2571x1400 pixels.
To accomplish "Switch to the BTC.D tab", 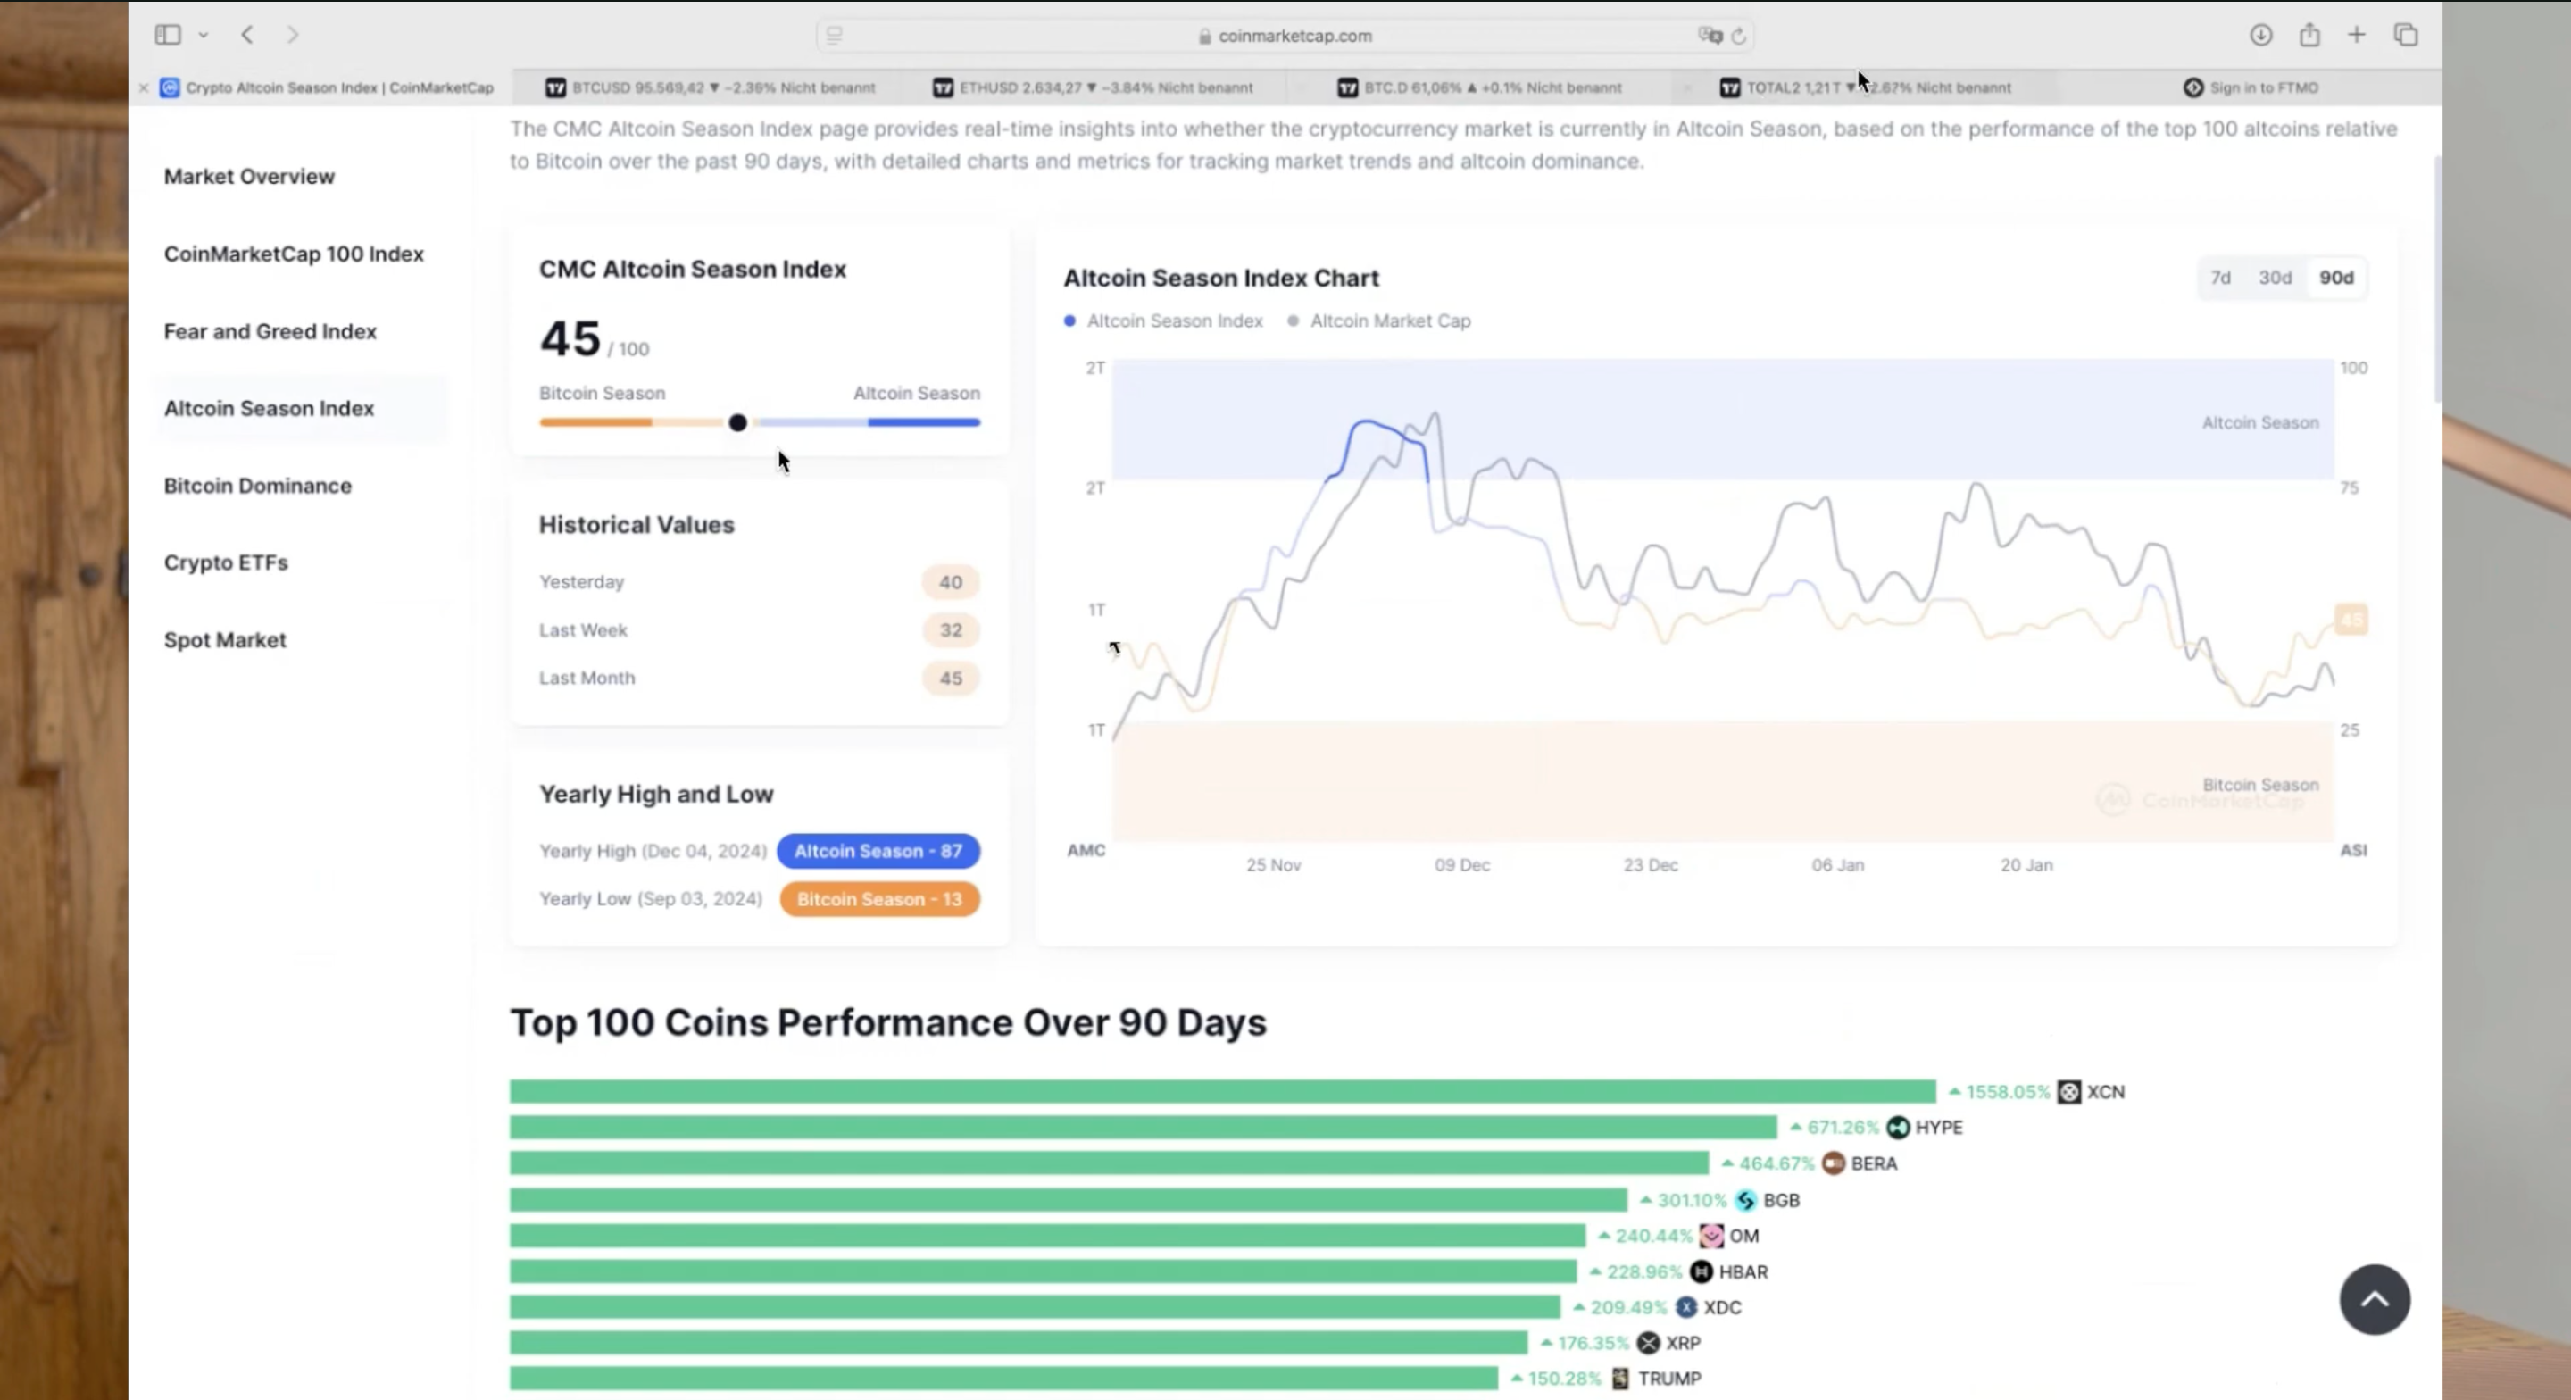I will 1479,87.
